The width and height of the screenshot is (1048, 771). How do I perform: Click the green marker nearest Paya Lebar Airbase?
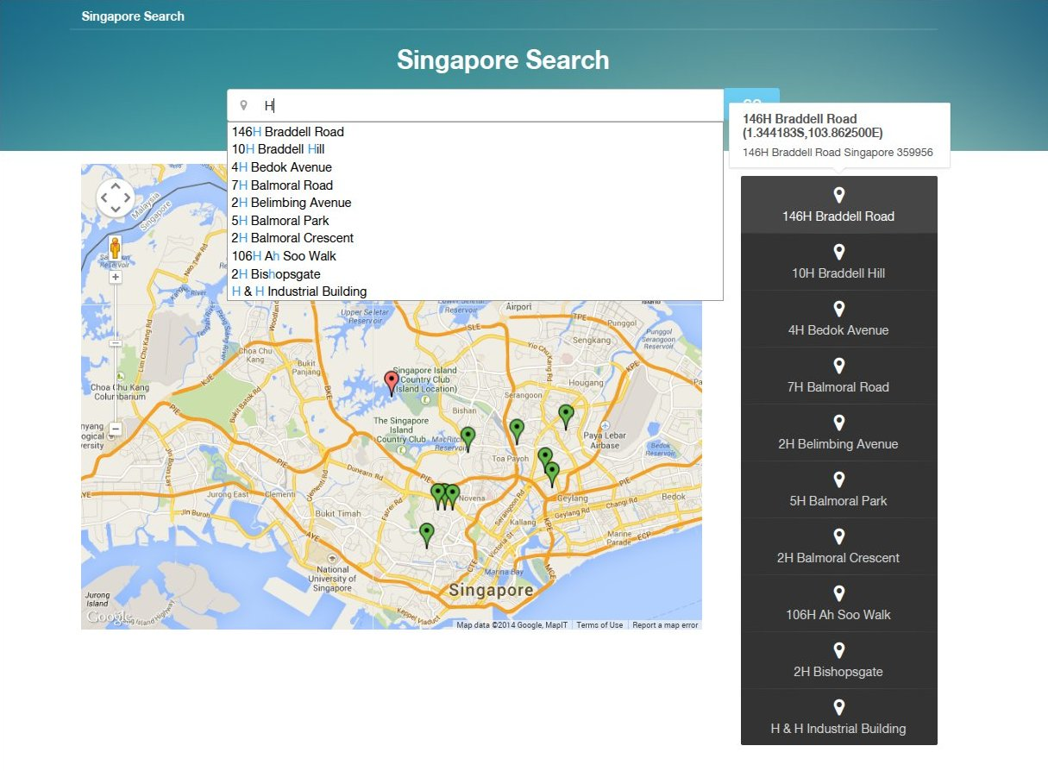[x=566, y=415]
